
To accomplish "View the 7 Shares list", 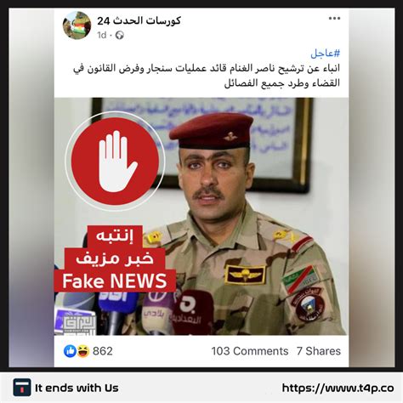I will click(319, 351).
